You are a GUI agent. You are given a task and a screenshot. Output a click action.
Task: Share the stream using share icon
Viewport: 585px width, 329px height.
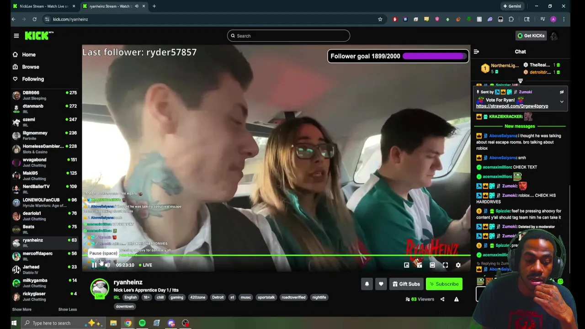click(x=442, y=299)
